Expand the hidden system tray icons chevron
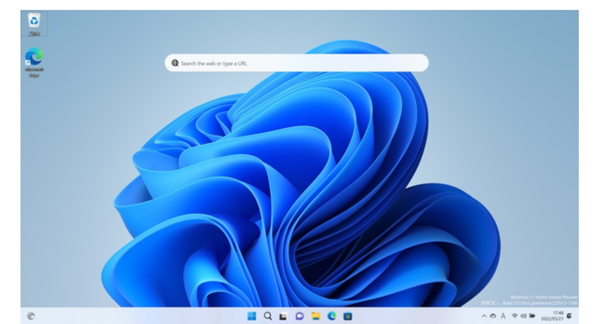Image resolution: width=603 pixels, height=324 pixels. [x=484, y=316]
